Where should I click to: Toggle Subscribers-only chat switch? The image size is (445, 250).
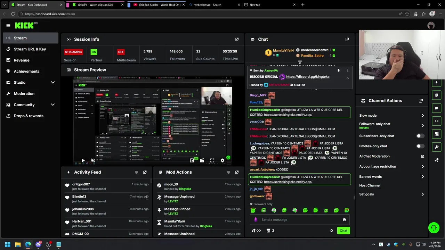(x=420, y=136)
